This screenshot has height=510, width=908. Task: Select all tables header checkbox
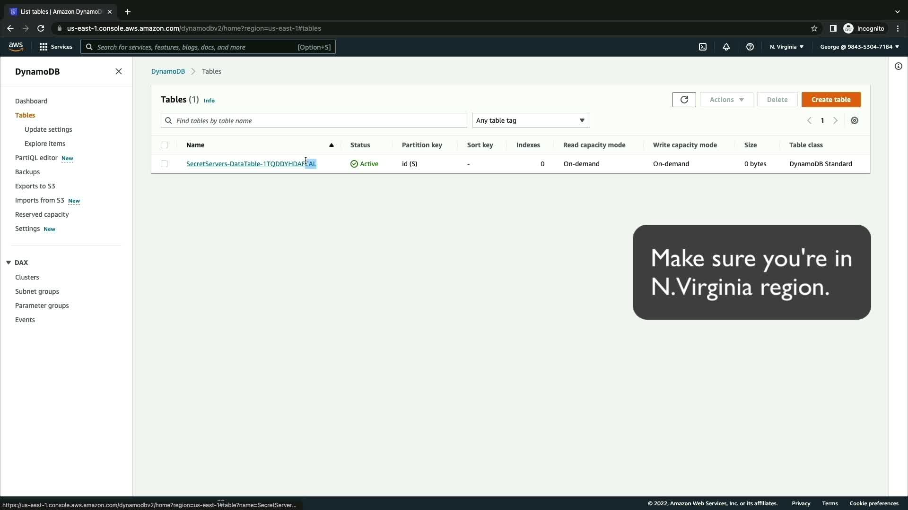164,145
